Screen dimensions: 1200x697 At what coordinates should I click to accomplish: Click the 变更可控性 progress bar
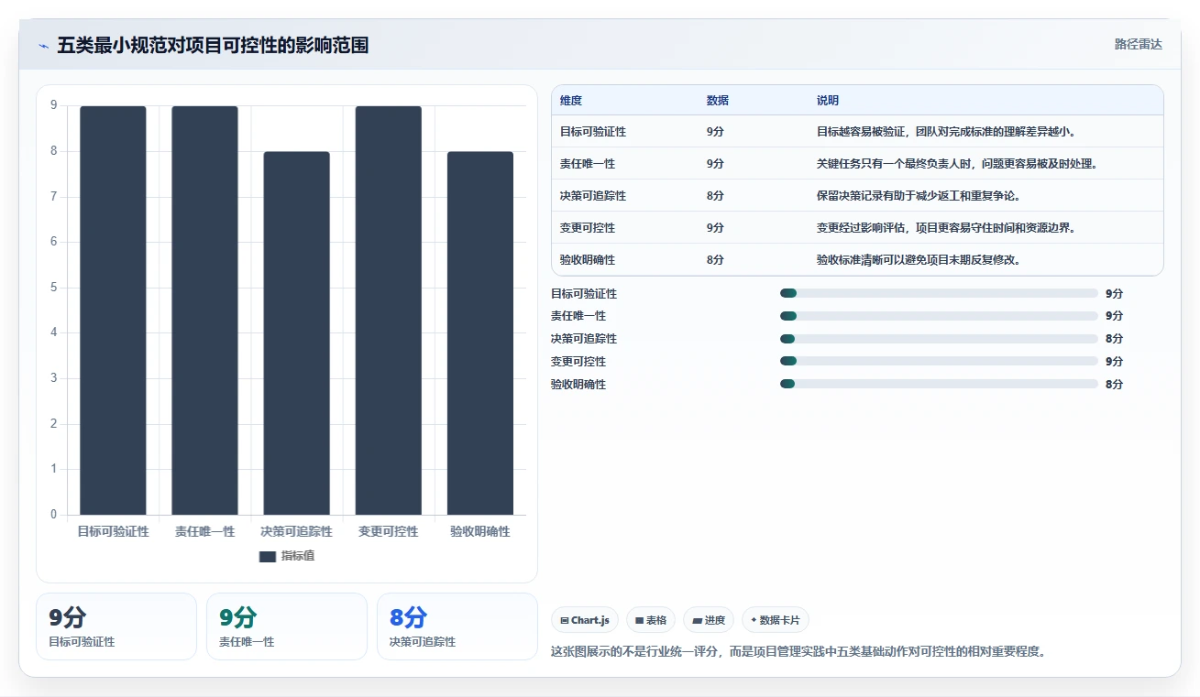tap(939, 362)
